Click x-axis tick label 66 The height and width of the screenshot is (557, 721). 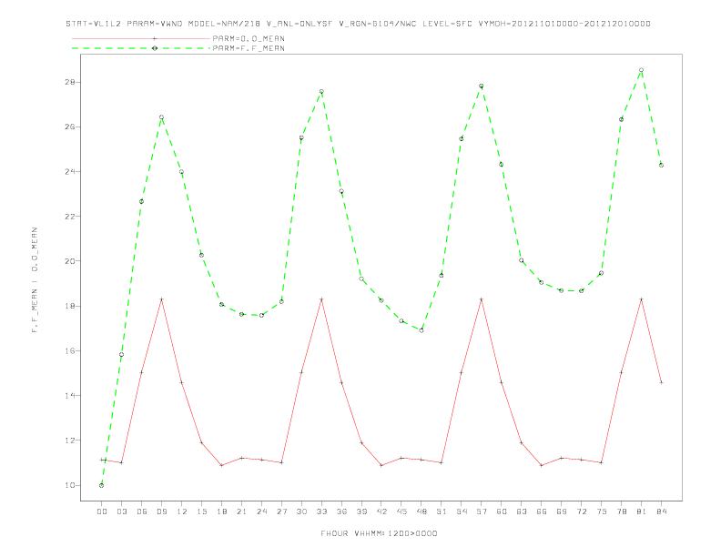(x=542, y=511)
